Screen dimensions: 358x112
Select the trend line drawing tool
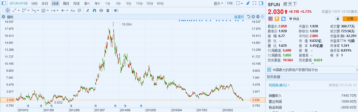tap(15, 10)
